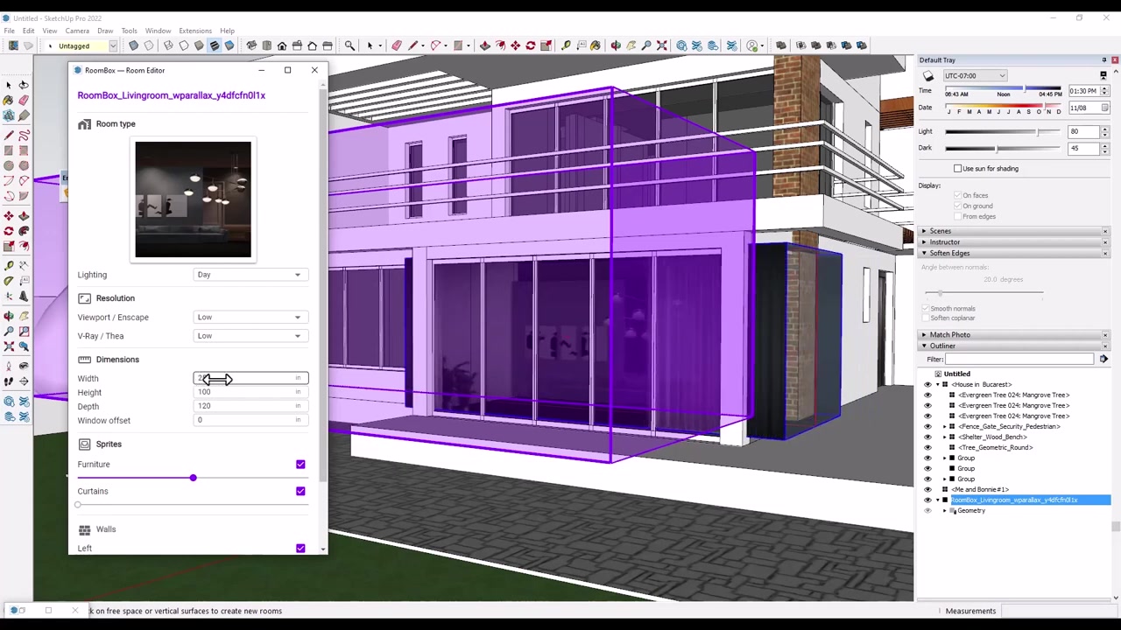The image size is (1121, 630).
Task: Enable the Use sun for shading checkbox
Action: tap(958, 168)
